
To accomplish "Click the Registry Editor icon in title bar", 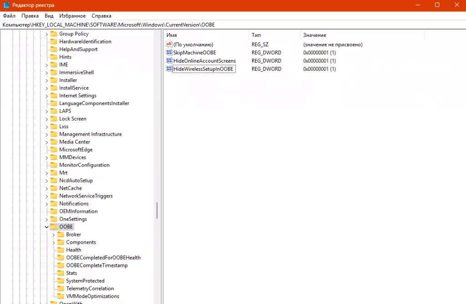I will click(6, 5).
